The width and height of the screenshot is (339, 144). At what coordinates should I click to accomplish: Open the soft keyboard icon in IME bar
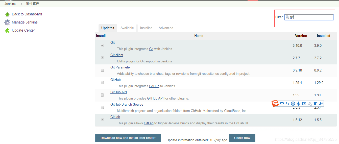[x=304, y=104]
